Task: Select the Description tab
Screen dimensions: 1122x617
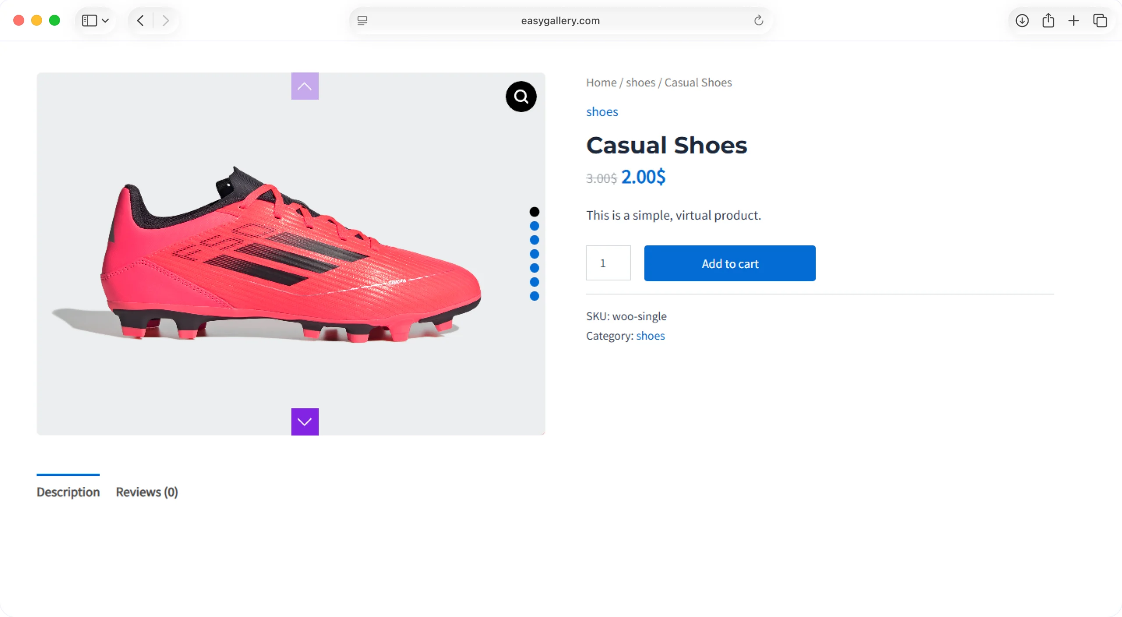Action: 68,492
